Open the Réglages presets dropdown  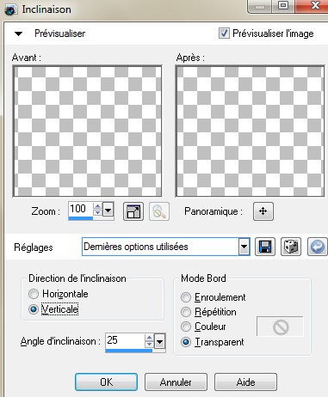[244, 247]
